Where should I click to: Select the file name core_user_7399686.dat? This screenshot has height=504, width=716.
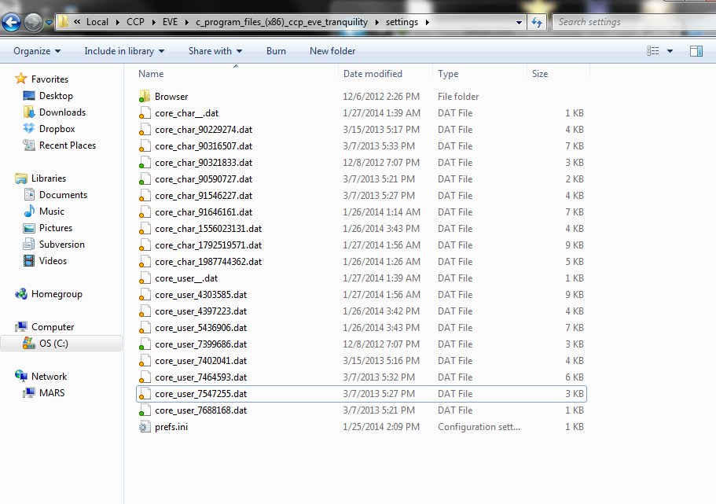pos(200,344)
